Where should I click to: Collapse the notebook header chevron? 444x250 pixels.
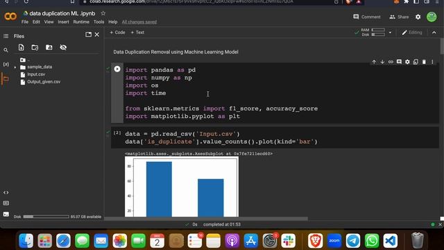[x=434, y=33]
